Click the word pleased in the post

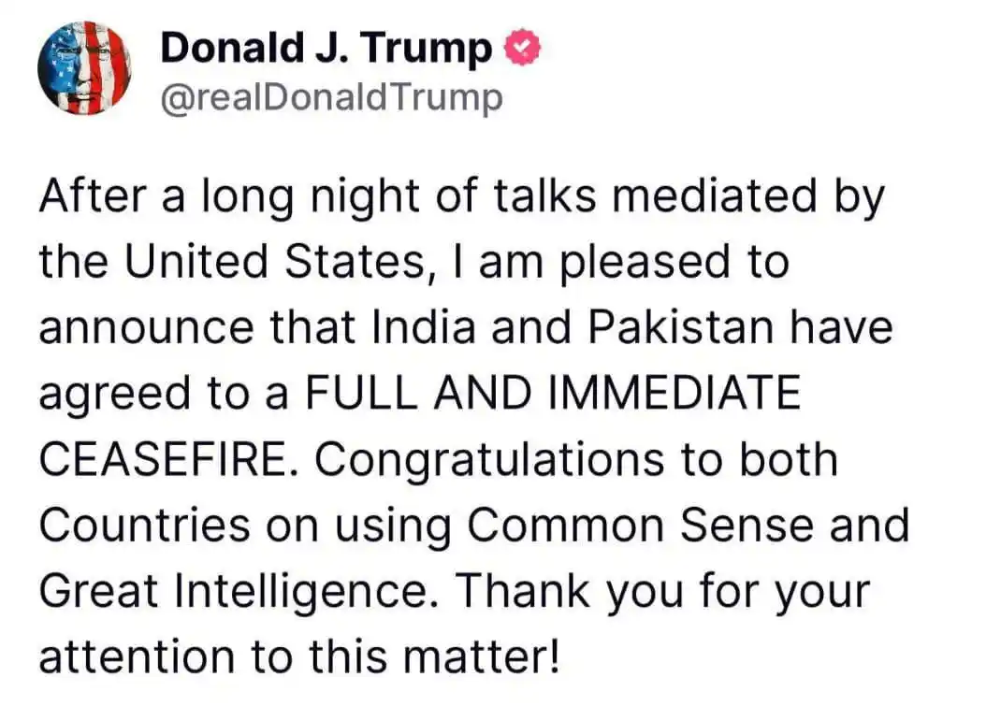click(x=645, y=263)
